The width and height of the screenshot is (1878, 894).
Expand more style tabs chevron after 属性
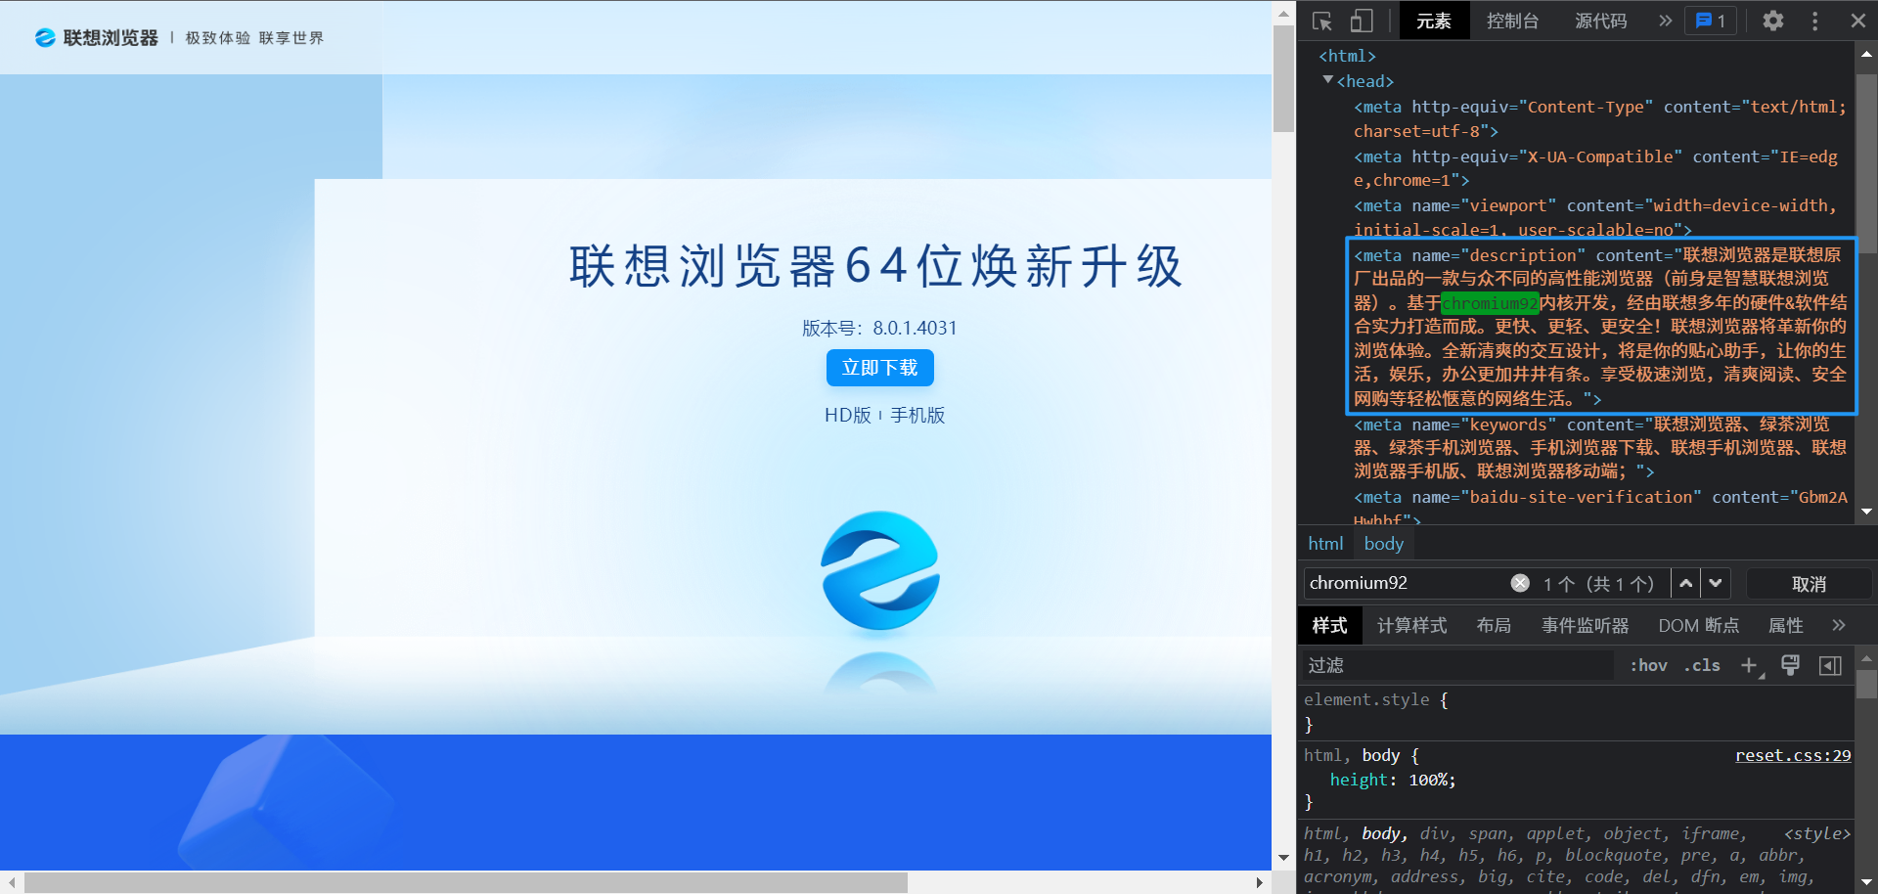(1840, 625)
